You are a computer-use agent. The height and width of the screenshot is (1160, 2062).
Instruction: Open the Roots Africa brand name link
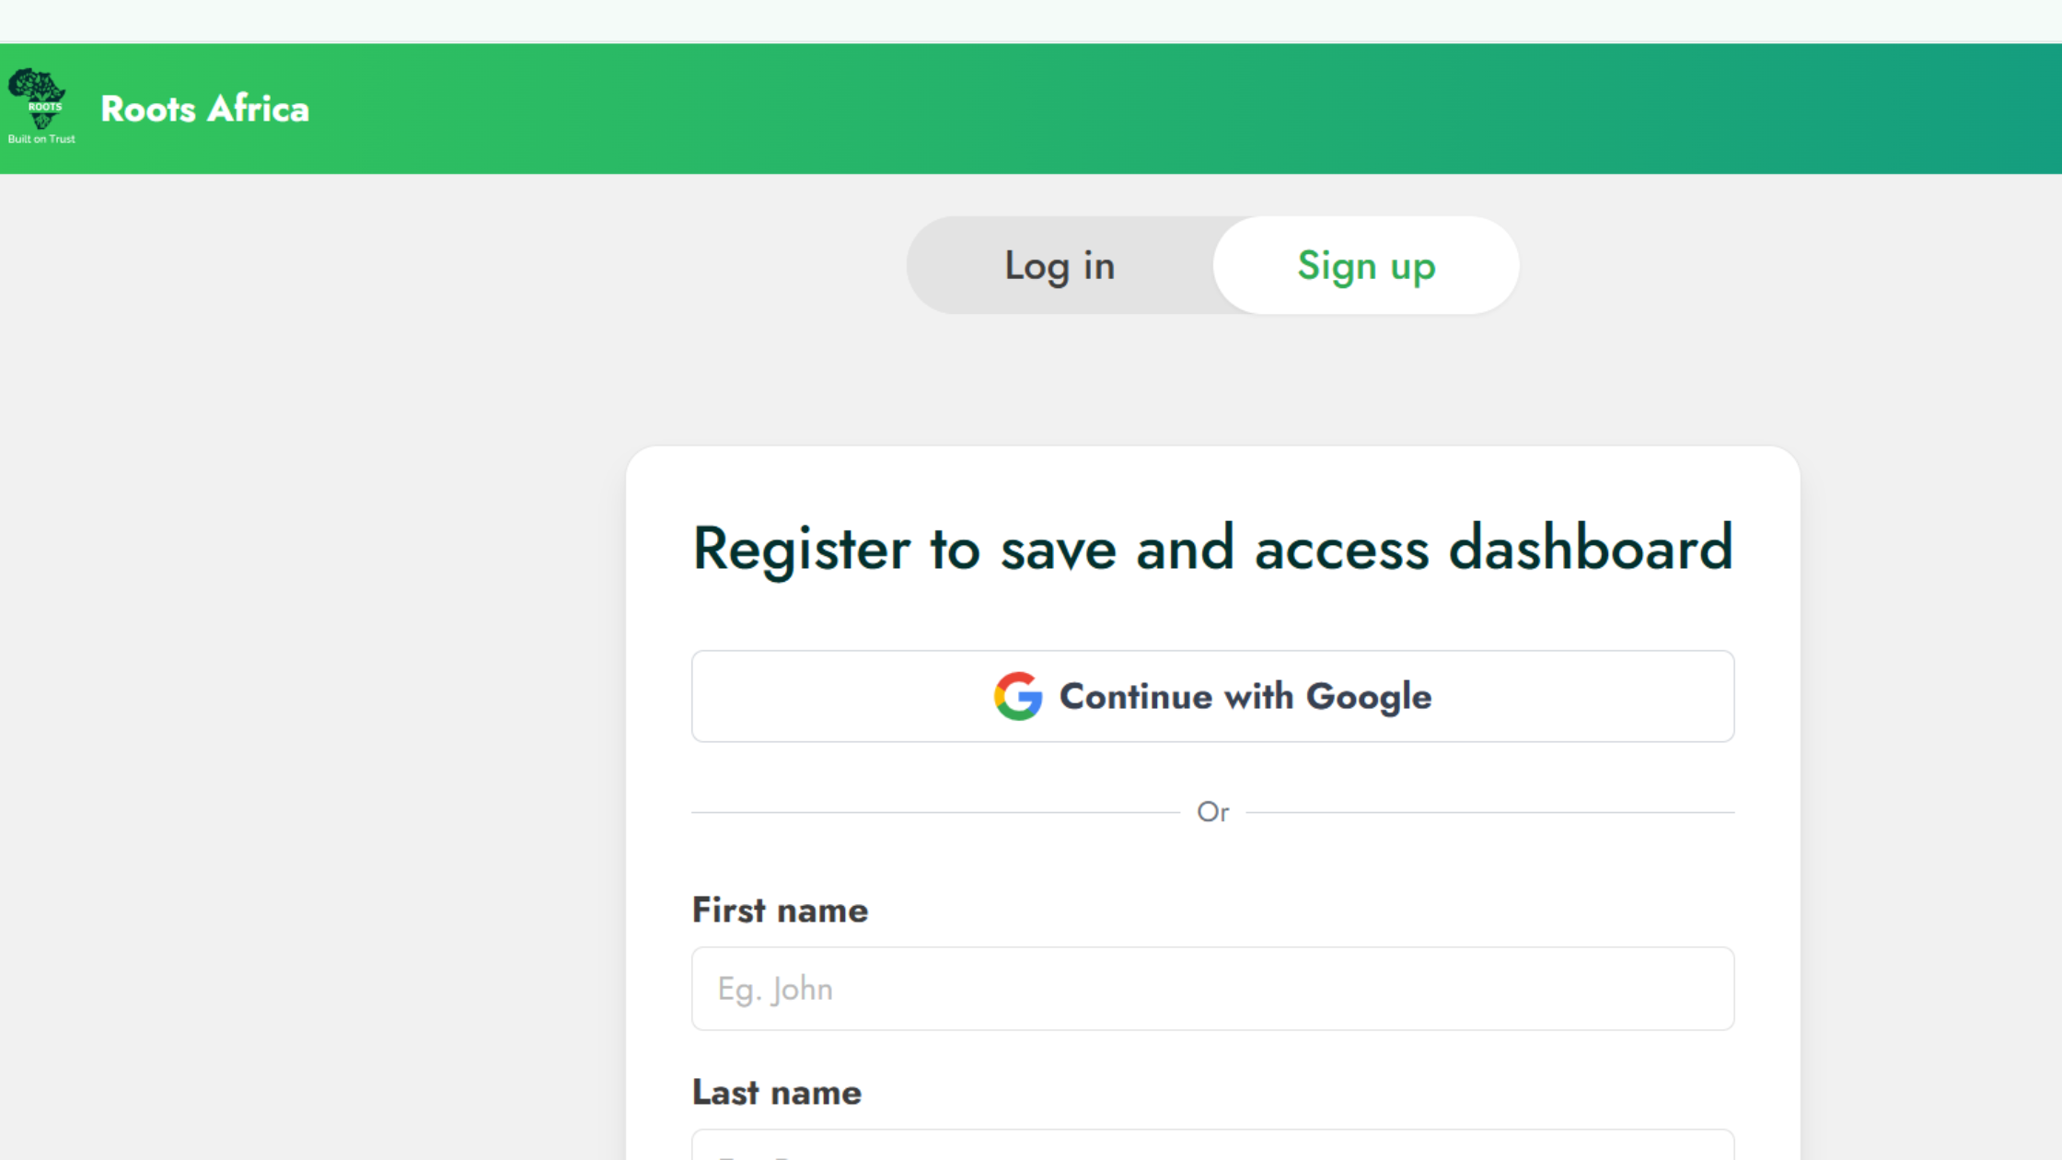click(x=204, y=109)
